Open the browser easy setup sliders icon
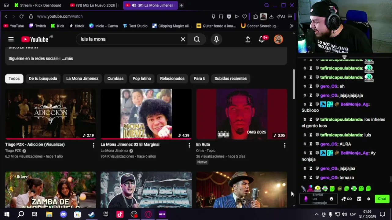Viewport: 392px width, 220px height. pyautogui.click(x=290, y=16)
